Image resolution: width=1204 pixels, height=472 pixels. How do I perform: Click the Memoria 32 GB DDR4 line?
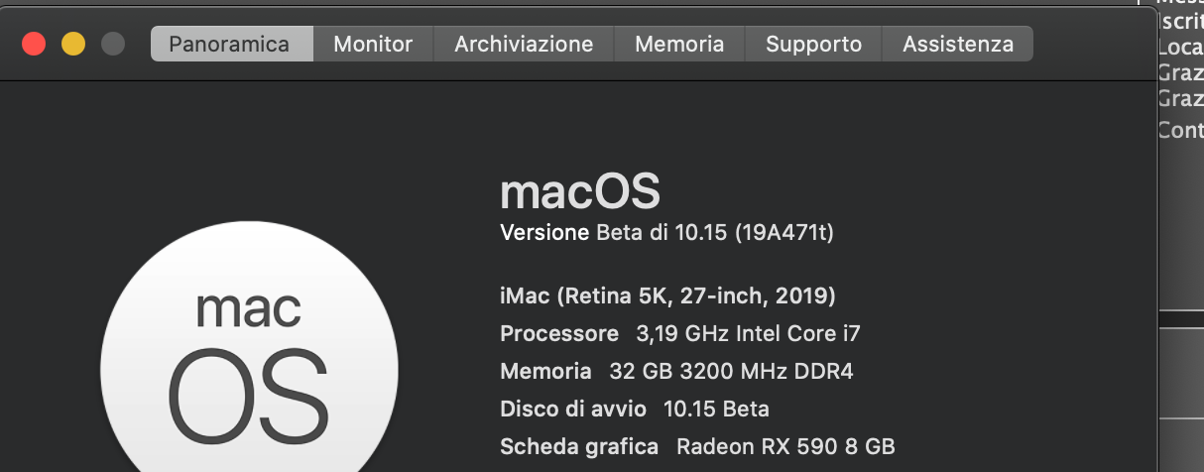pos(676,372)
